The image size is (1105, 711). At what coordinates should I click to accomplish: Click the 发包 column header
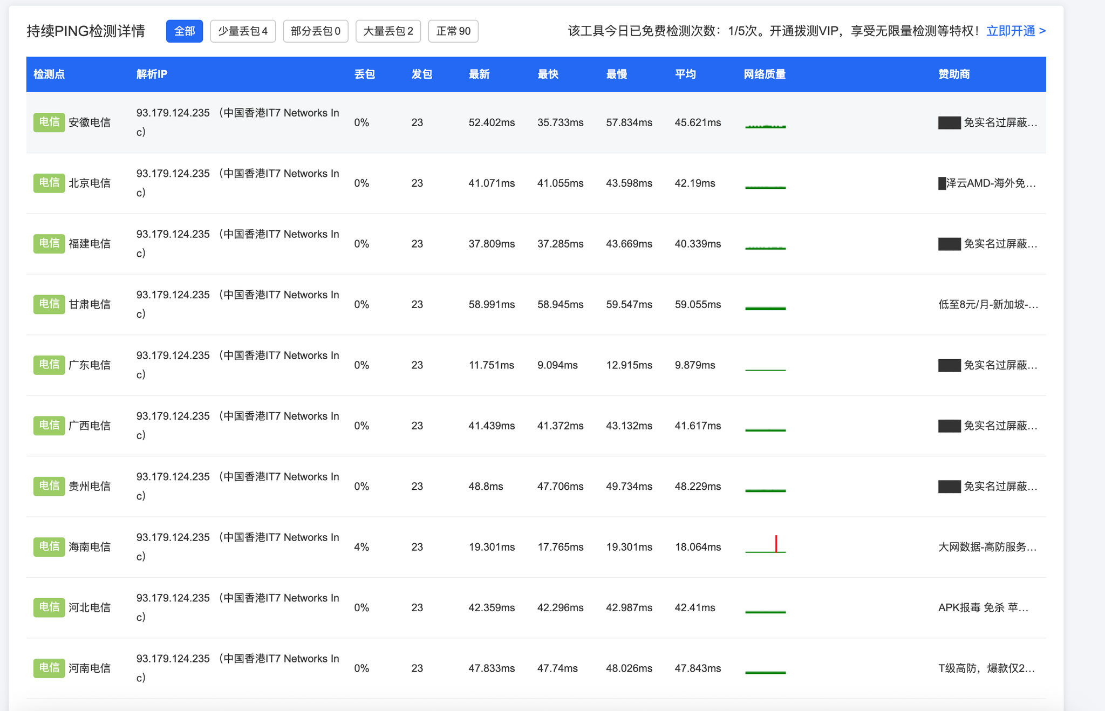(x=422, y=74)
